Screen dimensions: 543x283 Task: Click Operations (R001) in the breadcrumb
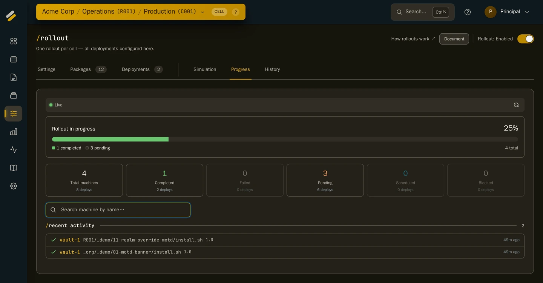pyautogui.click(x=109, y=11)
